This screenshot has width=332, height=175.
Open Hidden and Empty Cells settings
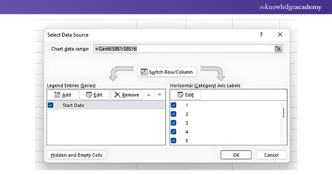[x=77, y=155]
